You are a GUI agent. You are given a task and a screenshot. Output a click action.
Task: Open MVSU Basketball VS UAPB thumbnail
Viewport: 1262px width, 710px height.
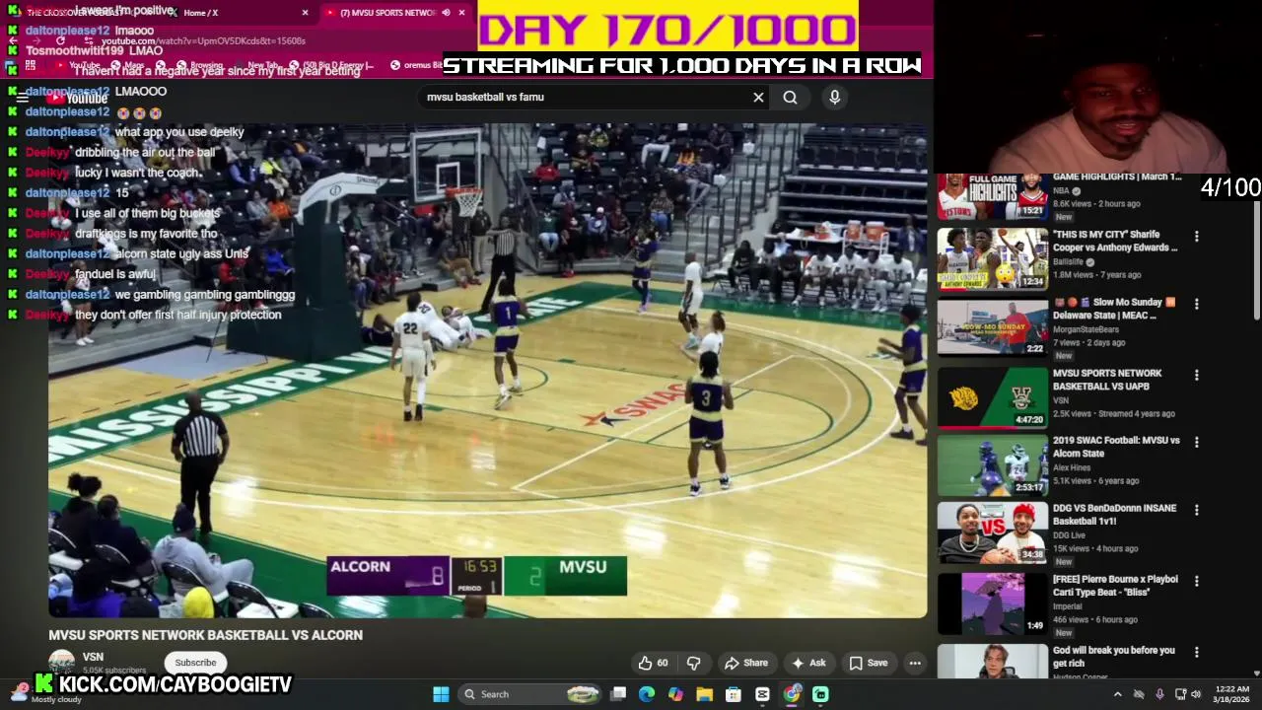tap(992, 398)
